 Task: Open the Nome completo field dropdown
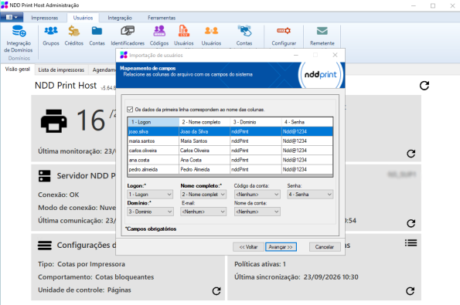coord(203,195)
